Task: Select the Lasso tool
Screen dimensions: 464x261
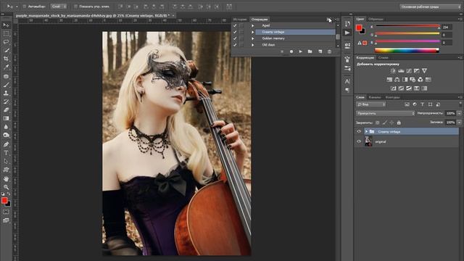Action: point(6,42)
